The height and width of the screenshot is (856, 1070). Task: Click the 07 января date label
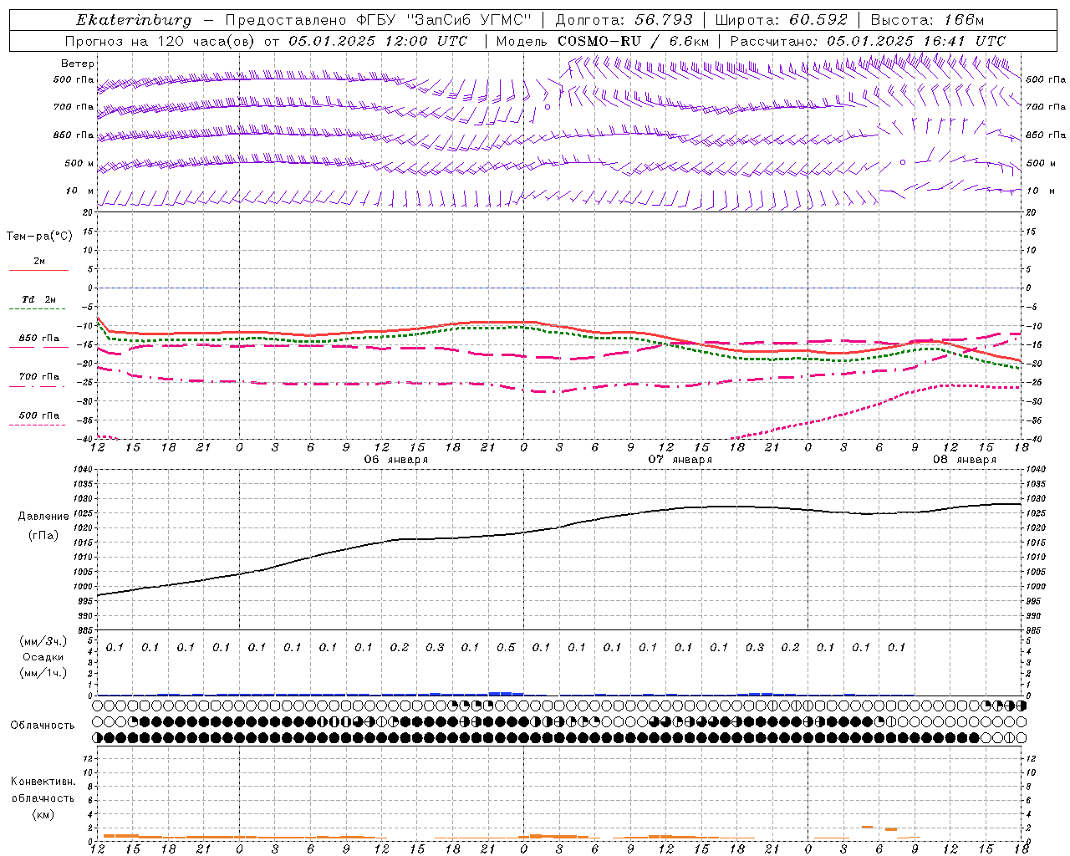tap(680, 460)
